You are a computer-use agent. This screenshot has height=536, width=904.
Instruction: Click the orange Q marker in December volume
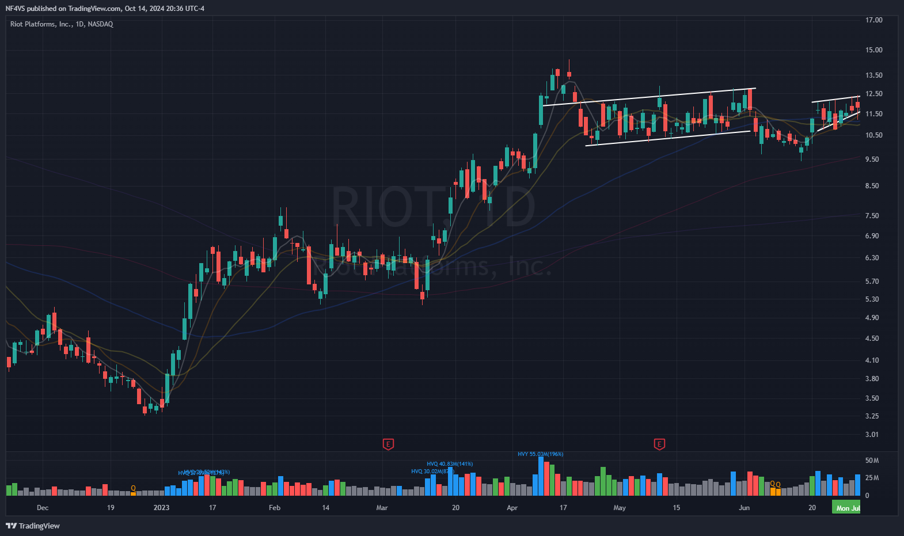[133, 488]
